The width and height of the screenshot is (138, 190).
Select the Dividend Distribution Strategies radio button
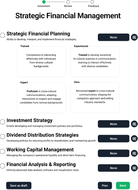[2, 137]
